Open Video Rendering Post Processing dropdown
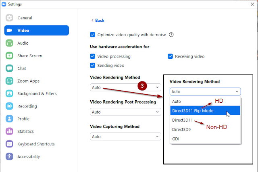The image size is (258, 172). (125, 112)
